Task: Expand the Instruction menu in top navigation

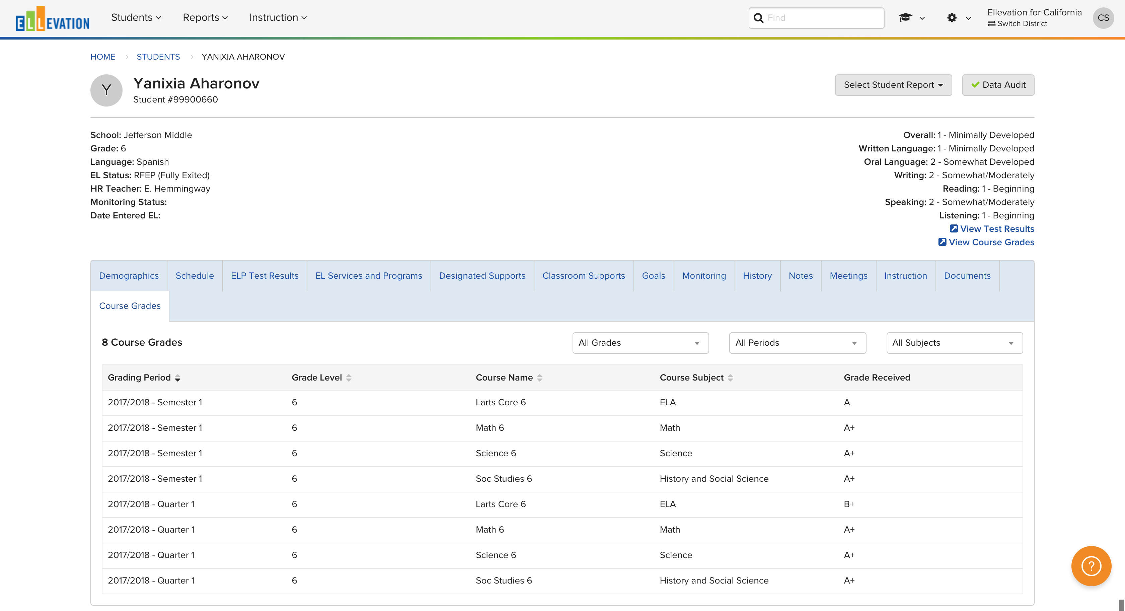Action: (278, 17)
